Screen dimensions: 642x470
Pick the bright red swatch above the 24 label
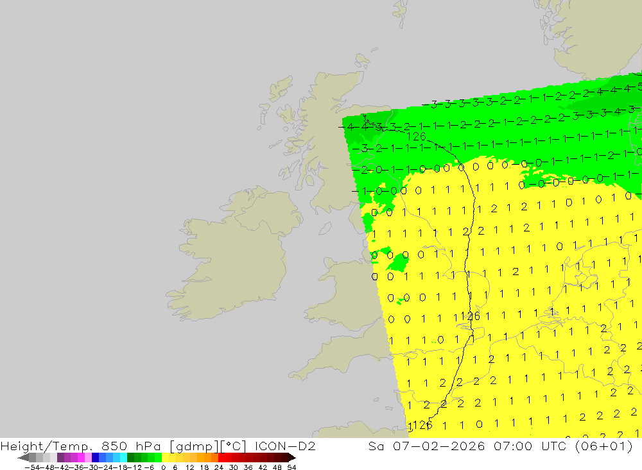tap(221, 458)
